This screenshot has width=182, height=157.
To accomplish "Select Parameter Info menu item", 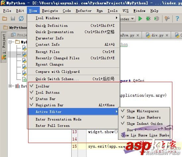I will pyautogui.click(x=74, y=38).
